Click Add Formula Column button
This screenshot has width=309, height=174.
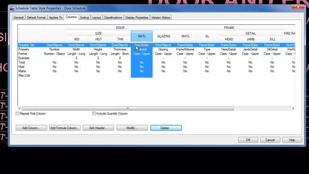coord(65,128)
